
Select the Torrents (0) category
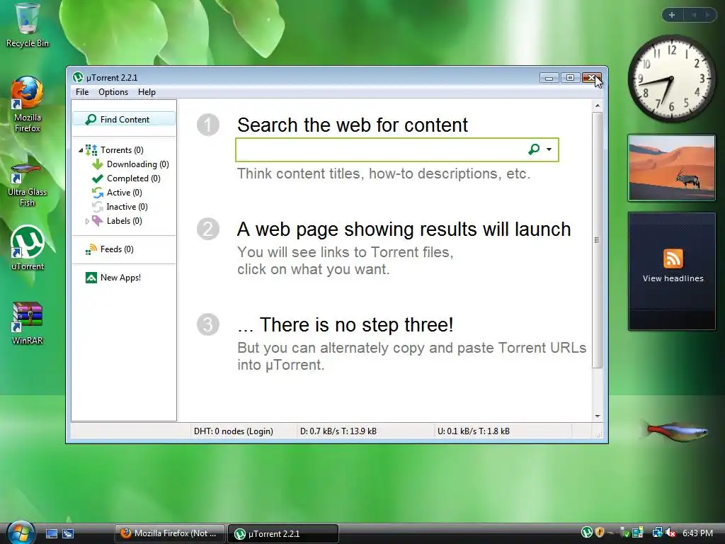[122, 150]
